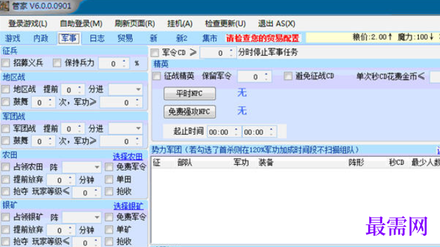The height and width of the screenshot is (247, 440).
Task: Click 军团战 军功 threshold field
Action: (x=121, y=141)
